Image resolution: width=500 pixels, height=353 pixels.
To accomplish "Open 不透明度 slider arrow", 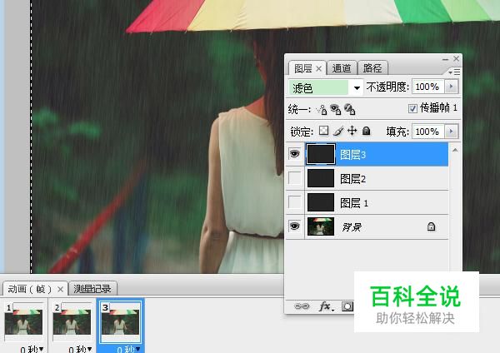I will (451, 87).
